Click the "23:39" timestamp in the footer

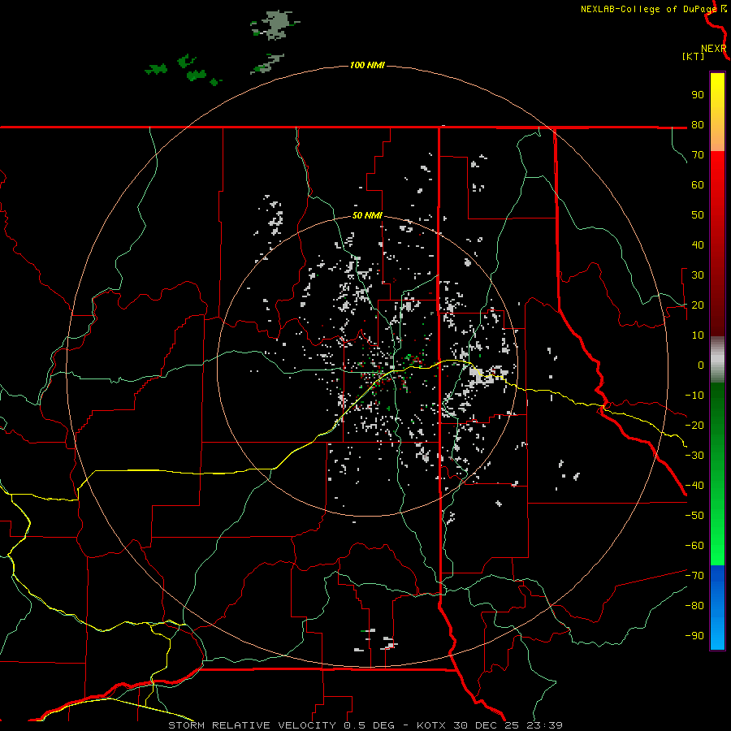[x=545, y=725]
